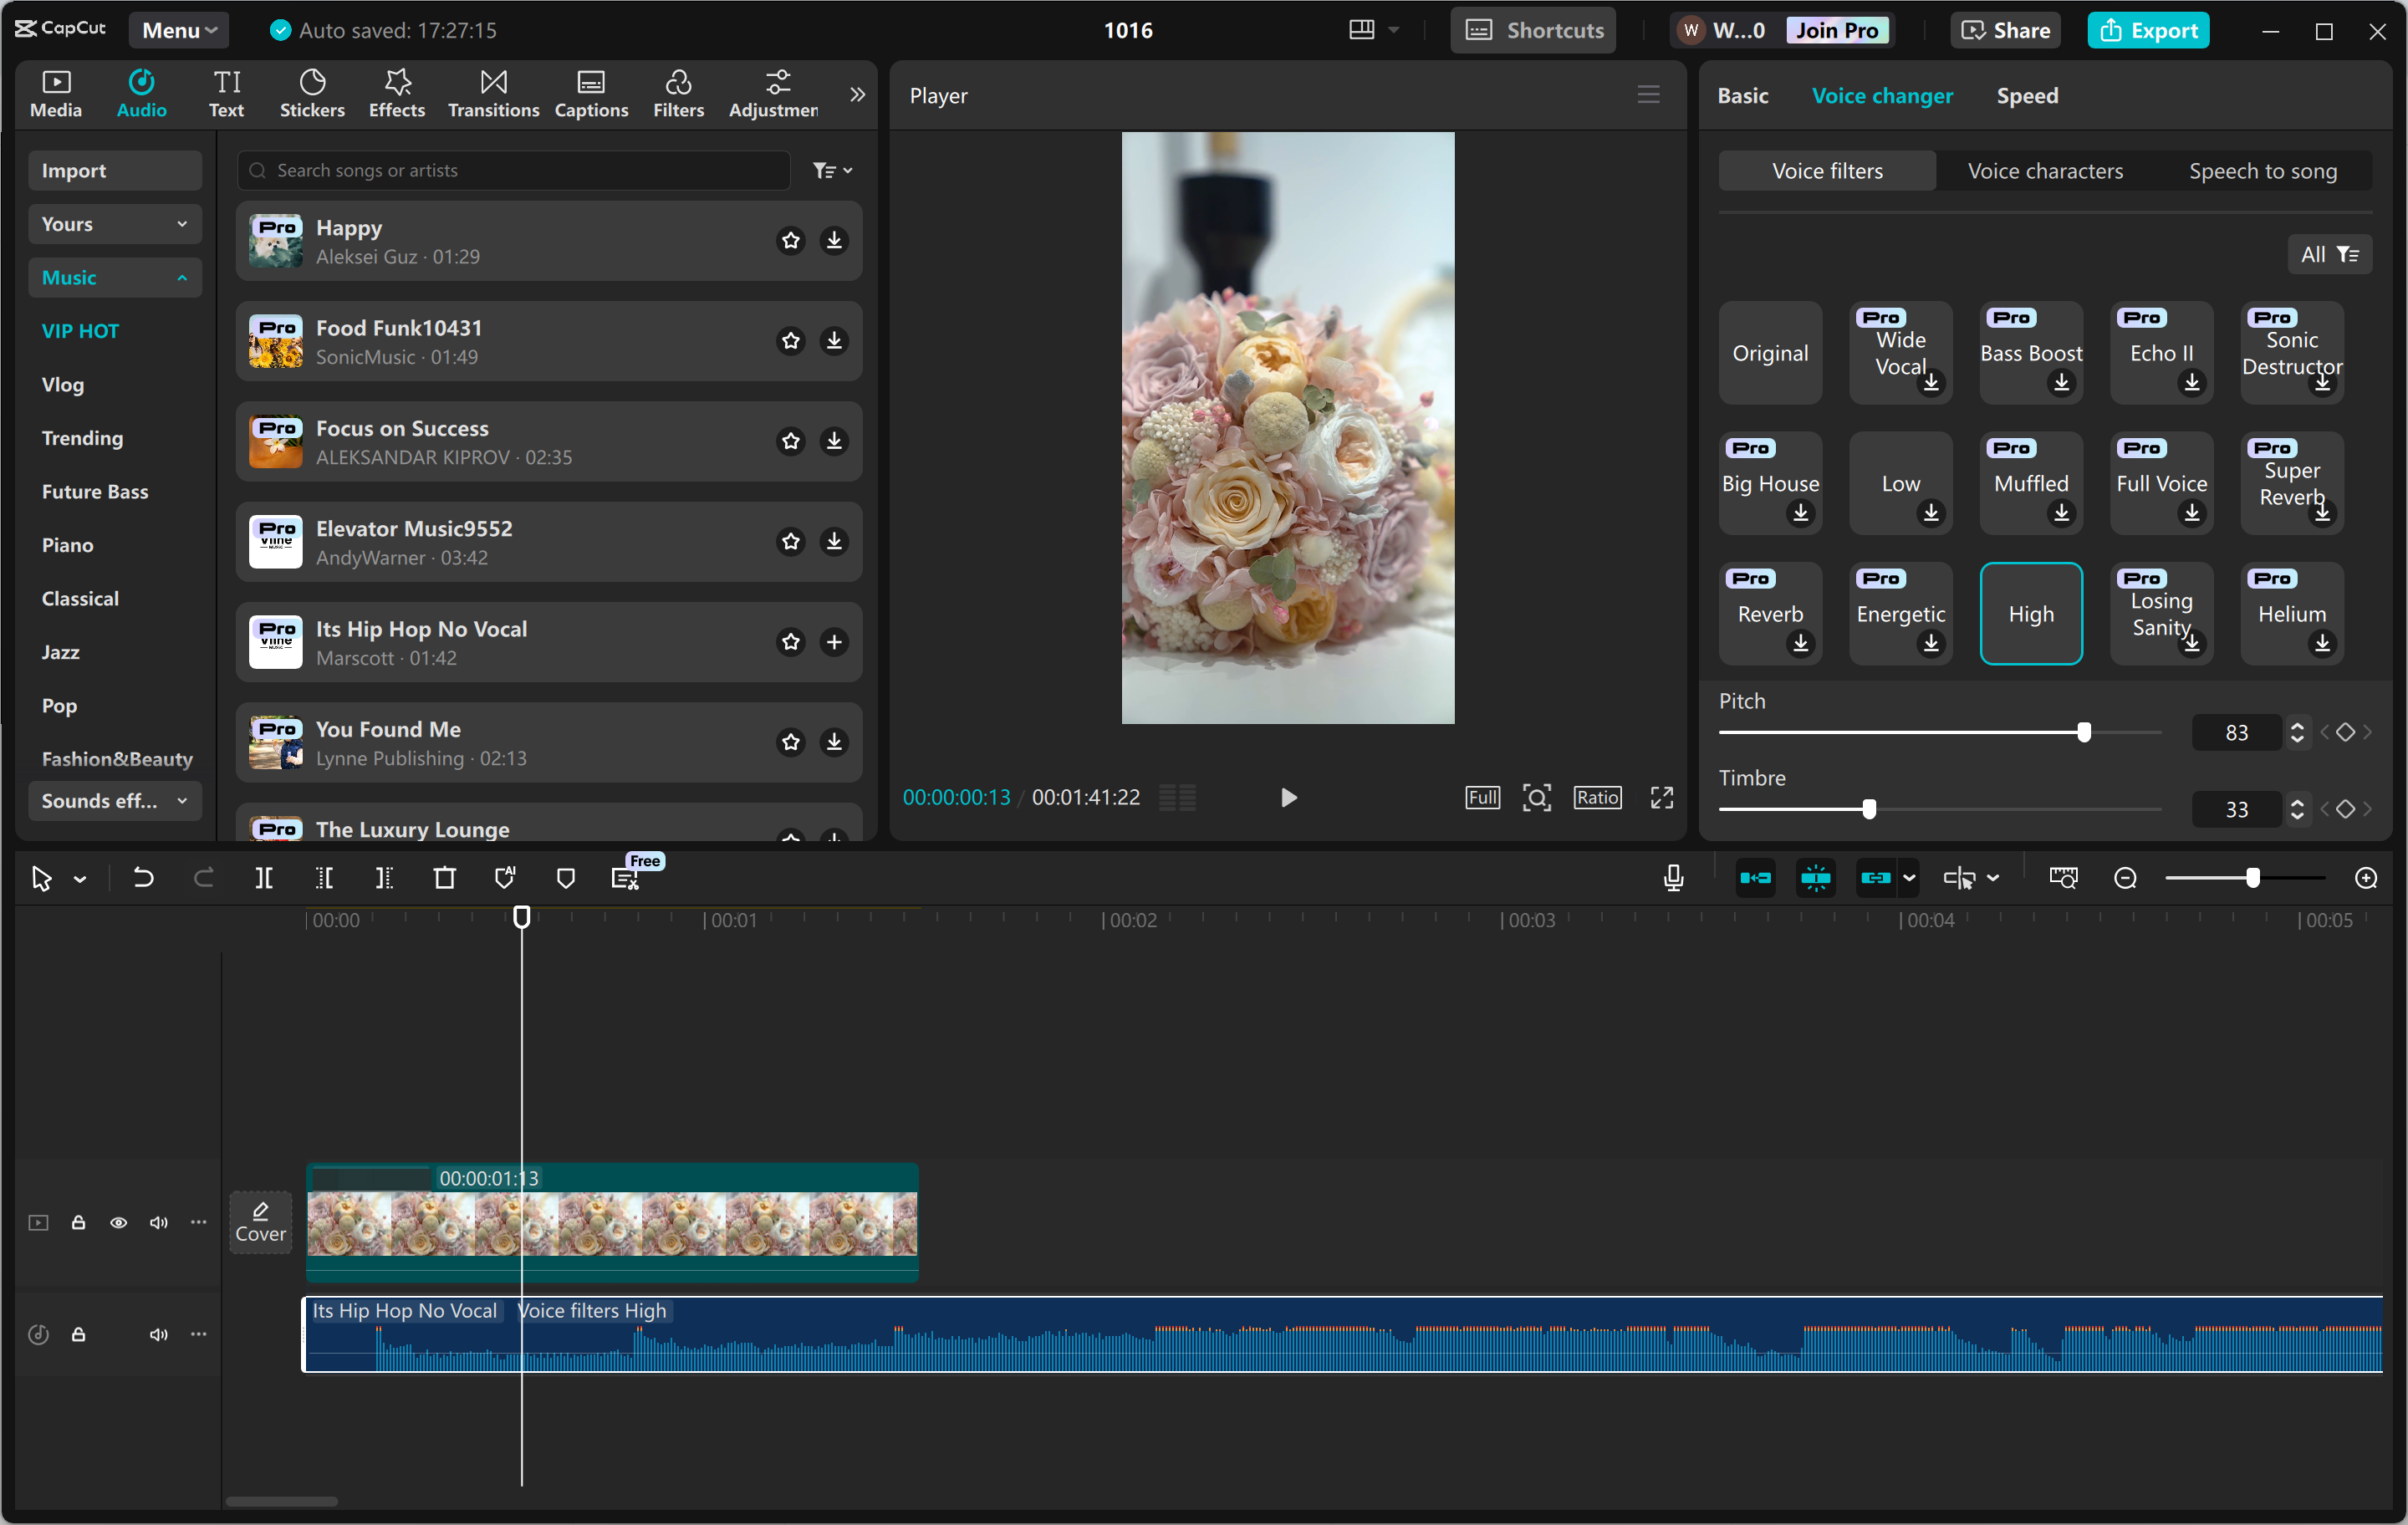Hide the video track

point(118,1222)
